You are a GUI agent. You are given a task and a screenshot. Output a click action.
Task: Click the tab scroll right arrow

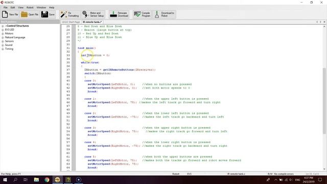coord(320,22)
